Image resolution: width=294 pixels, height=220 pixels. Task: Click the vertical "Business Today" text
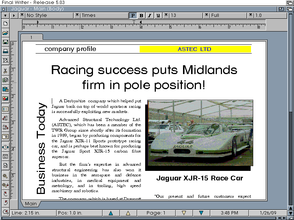coord(41,148)
